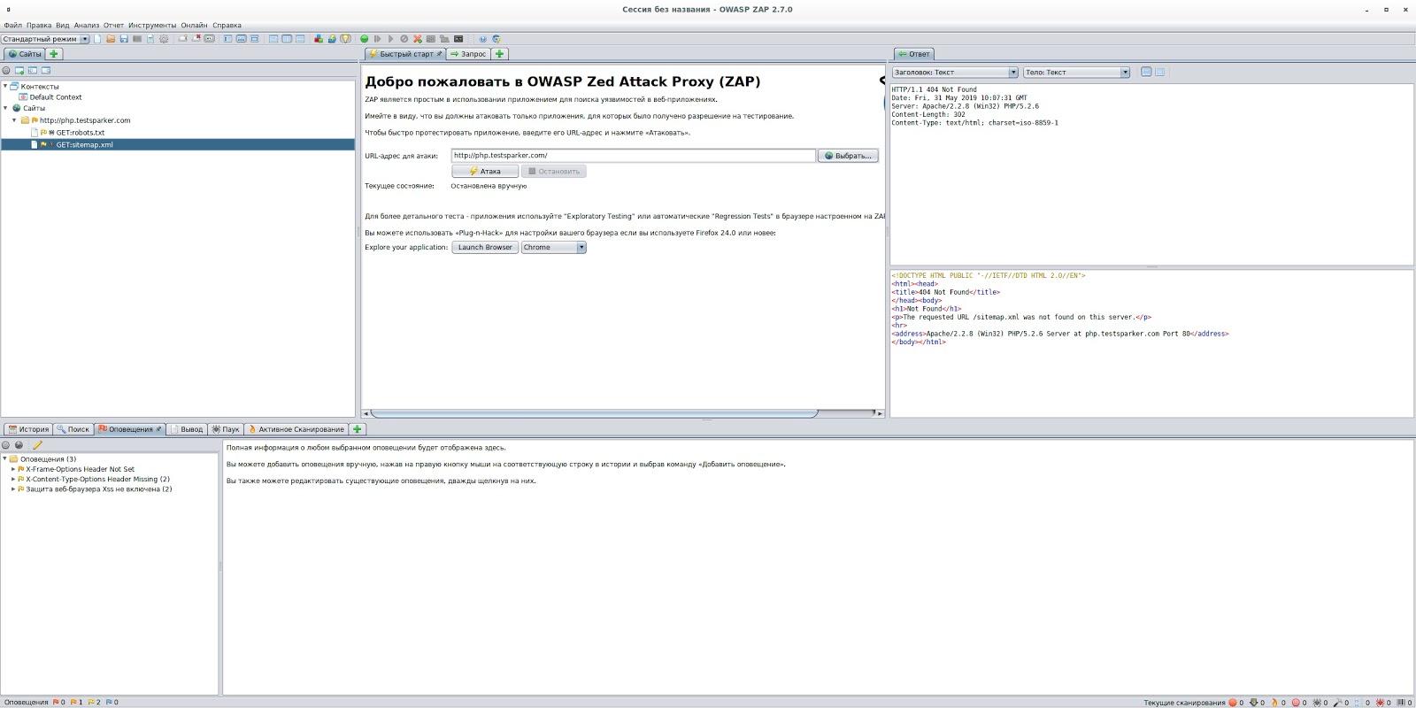Click the Save Session floppy disk icon
Viewport: 1416px width, 708px height.
point(124,39)
